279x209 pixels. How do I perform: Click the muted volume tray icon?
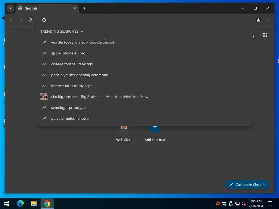pyautogui.click(x=244, y=204)
